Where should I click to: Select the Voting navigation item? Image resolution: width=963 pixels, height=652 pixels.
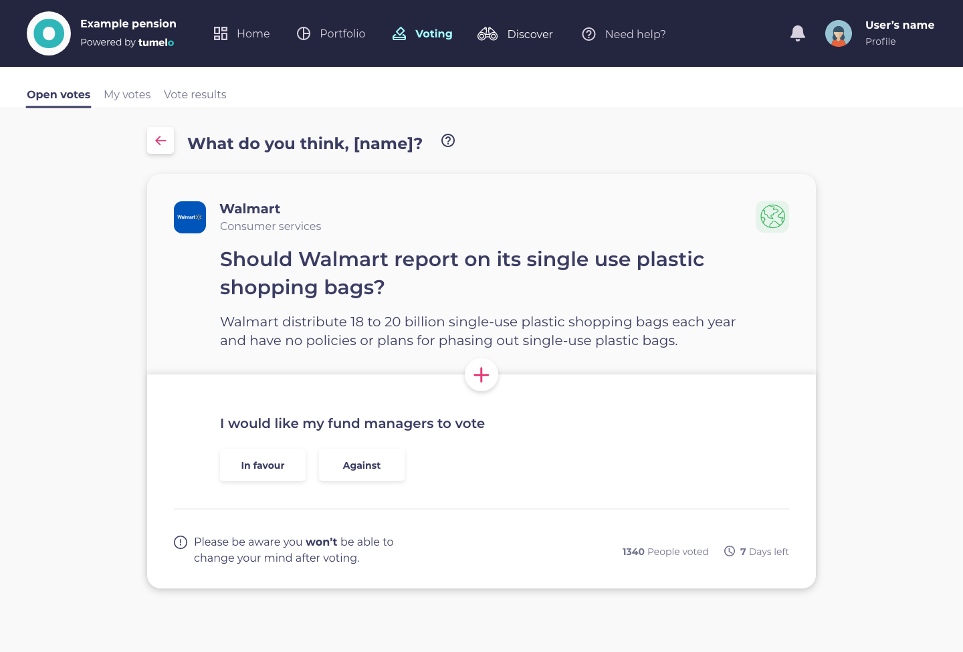[x=422, y=33]
